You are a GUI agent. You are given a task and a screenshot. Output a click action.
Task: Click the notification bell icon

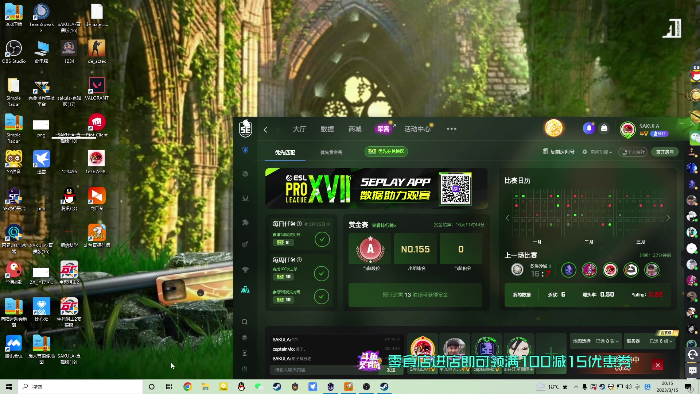point(589,128)
